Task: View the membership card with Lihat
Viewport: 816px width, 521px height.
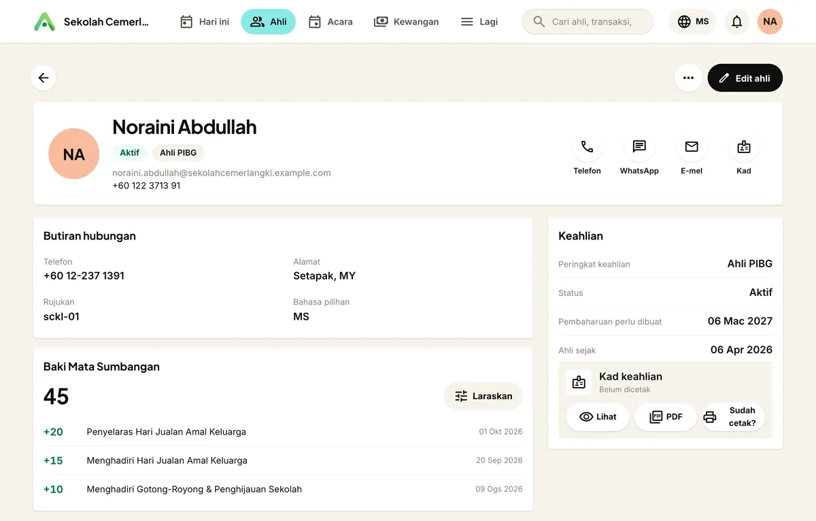Action: (598, 417)
